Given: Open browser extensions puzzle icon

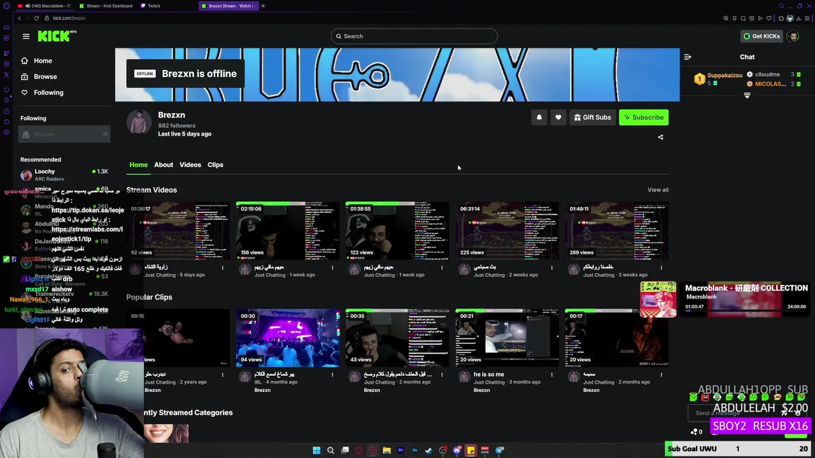Looking at the screenshot, I should tap(781, 18).
